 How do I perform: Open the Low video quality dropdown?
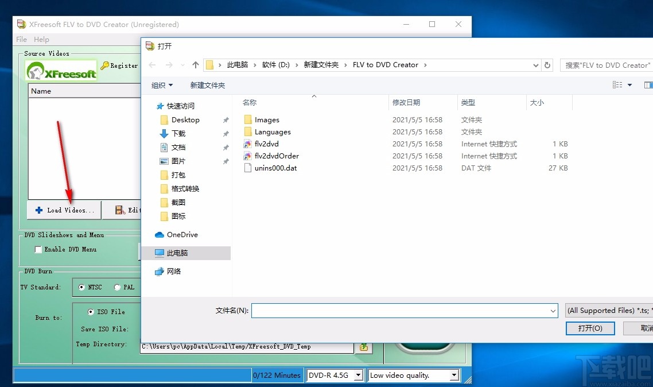click(454, 375)
